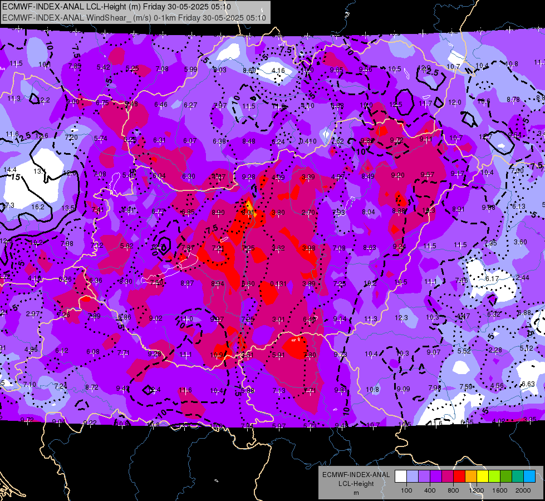This screenshot has height=501, width=545.
Task: Click the legend tick label '800'
Action: pos(453,490)
